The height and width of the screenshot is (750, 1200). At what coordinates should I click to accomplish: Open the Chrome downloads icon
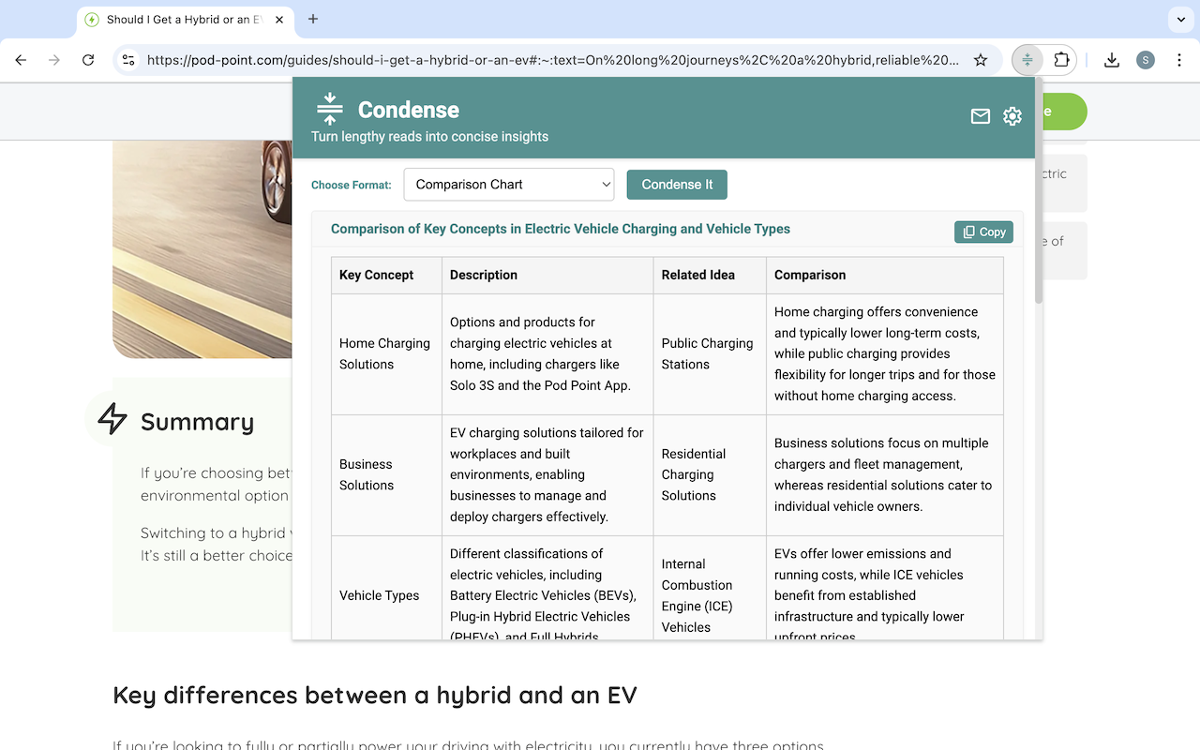[x=1112, y=60]
